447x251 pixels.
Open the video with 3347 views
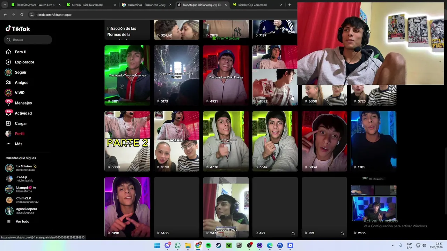(x=275, y=141)
